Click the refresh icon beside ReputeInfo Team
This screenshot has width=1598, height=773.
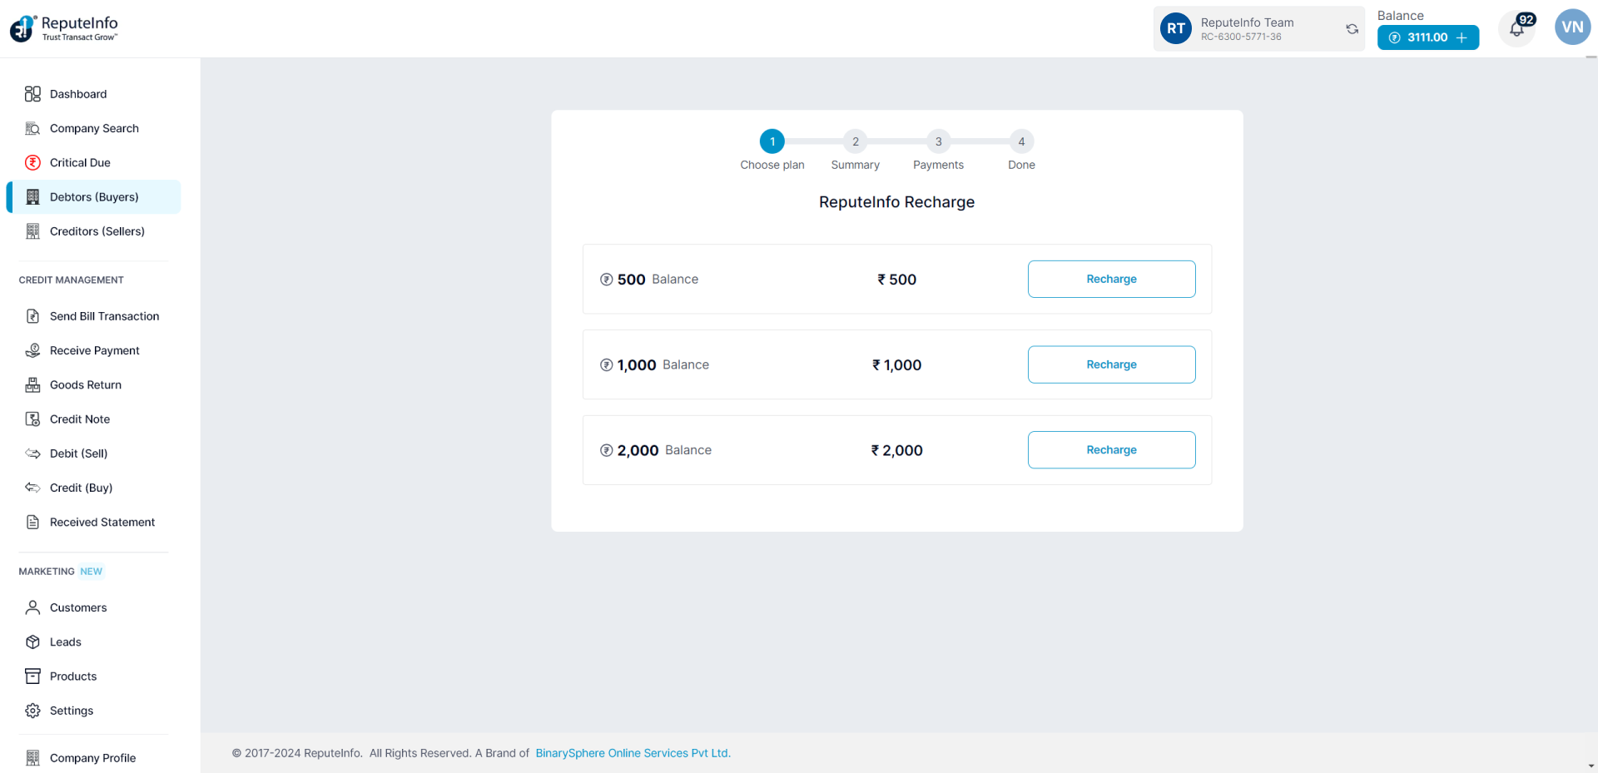coord(1352,29)
